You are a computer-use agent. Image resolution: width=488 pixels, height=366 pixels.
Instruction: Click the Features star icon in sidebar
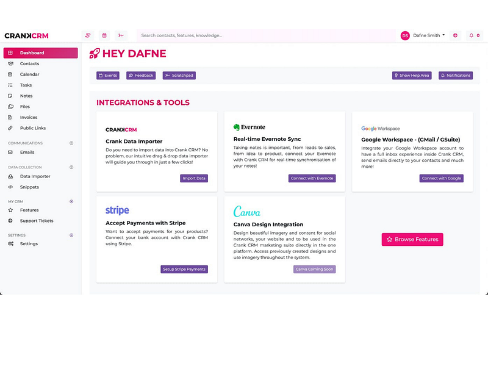pyautogui.click(x=10, y=210)
